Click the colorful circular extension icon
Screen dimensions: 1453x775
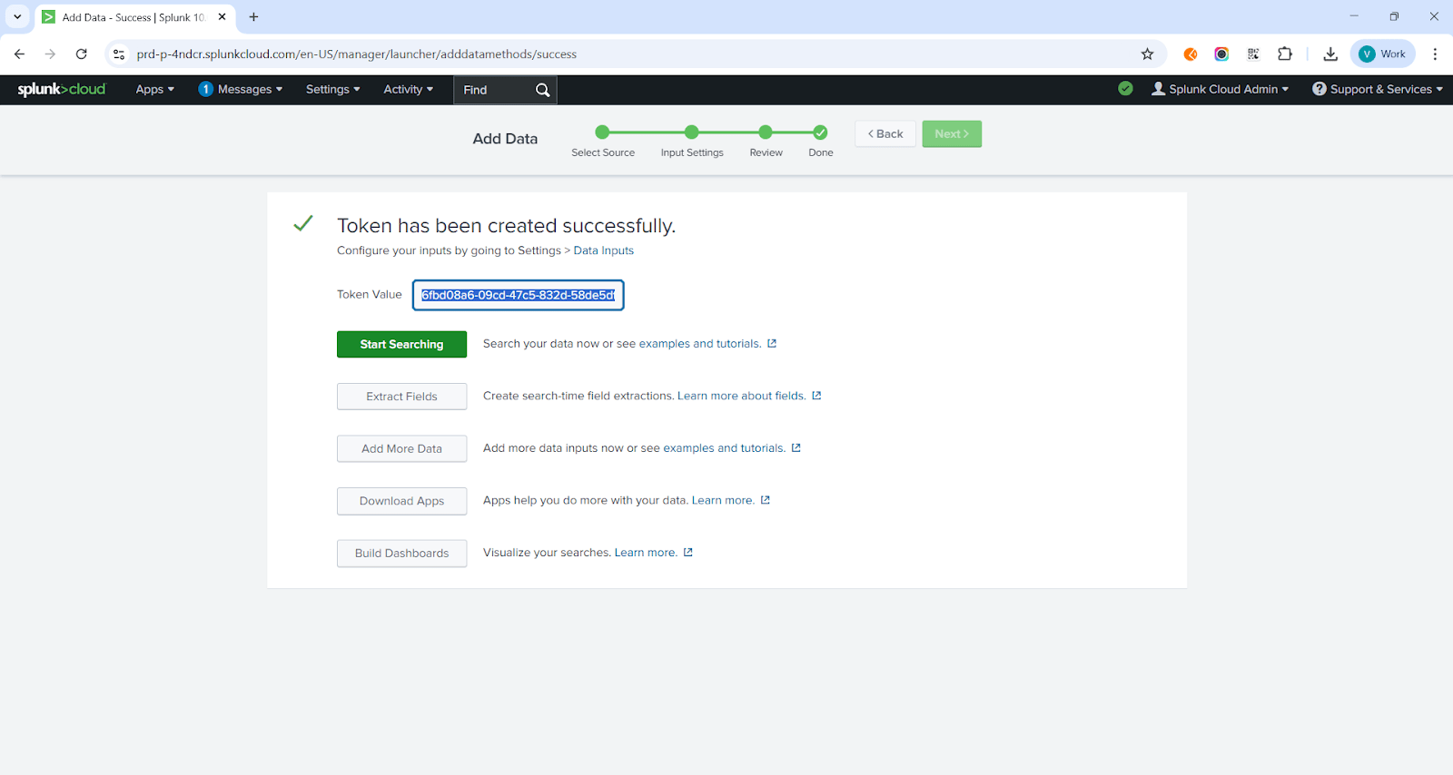(1221, 54)
